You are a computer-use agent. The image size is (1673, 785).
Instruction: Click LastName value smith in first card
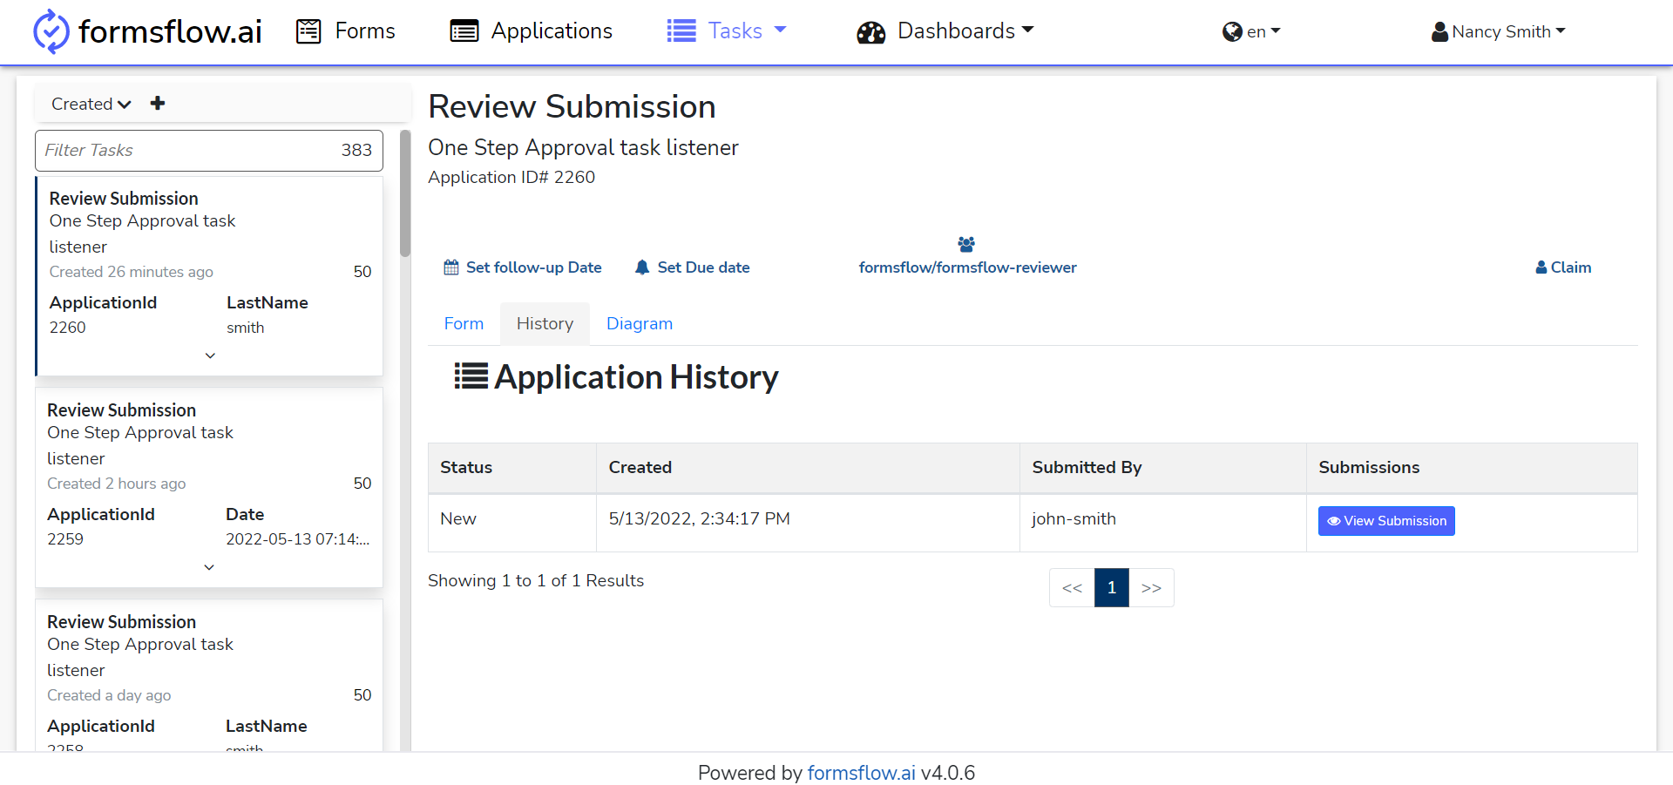pos(246,328)
